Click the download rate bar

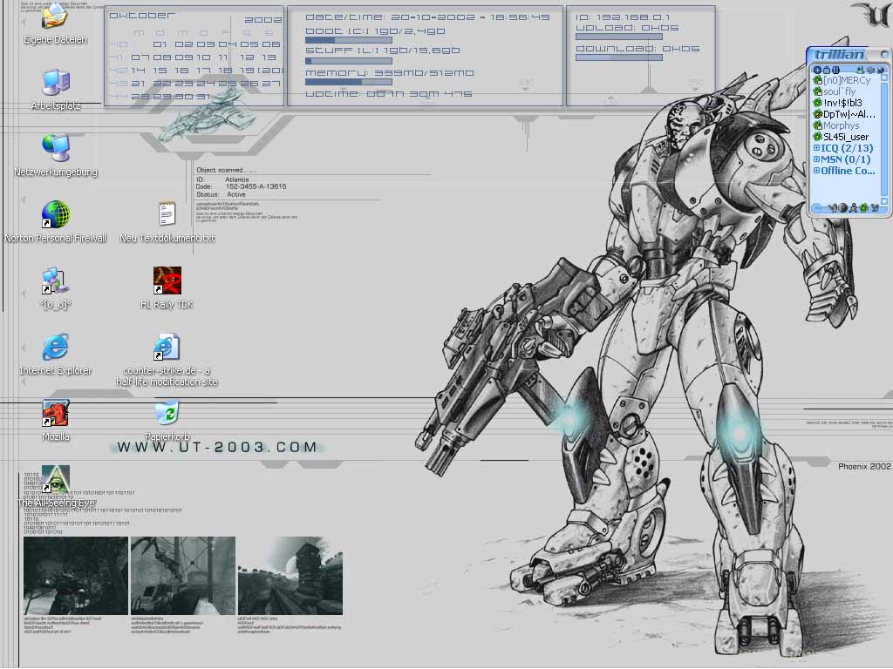[619, 57]
